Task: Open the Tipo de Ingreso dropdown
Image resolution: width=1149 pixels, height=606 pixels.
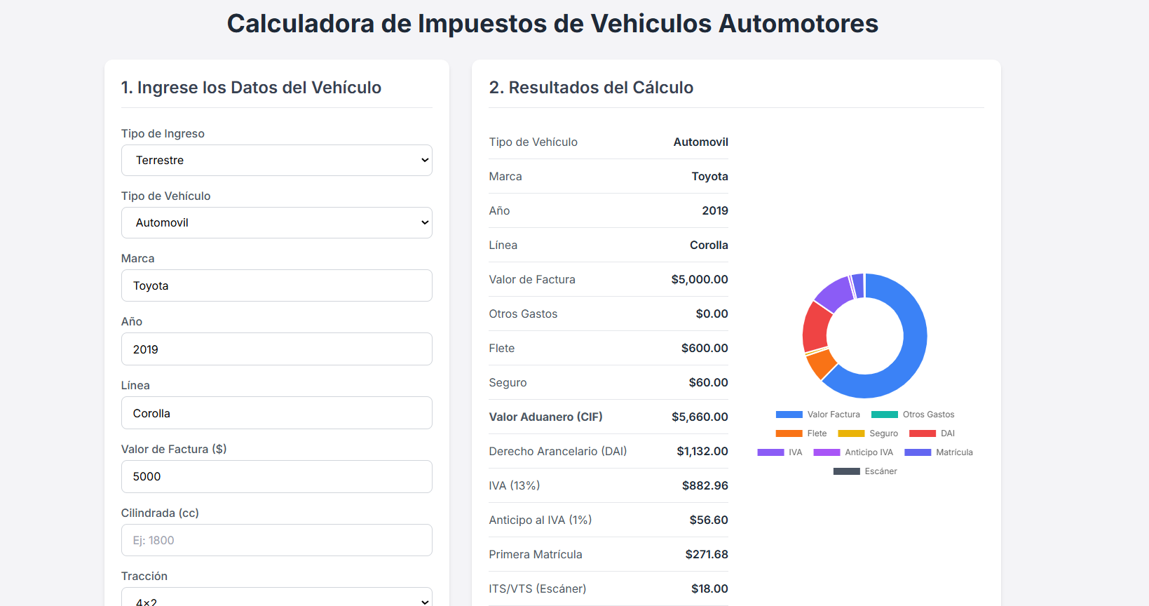Action: pyautogui.click(x=276, y=160)
